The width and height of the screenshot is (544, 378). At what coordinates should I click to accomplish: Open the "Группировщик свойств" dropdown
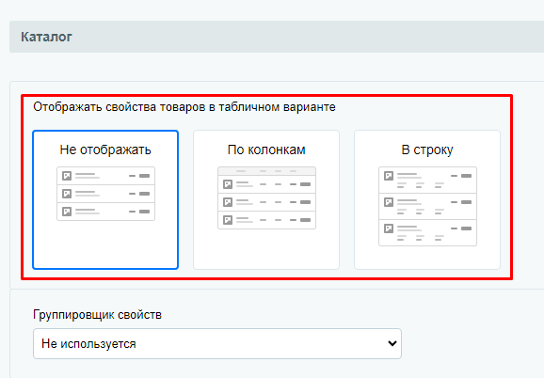[217, 344]
